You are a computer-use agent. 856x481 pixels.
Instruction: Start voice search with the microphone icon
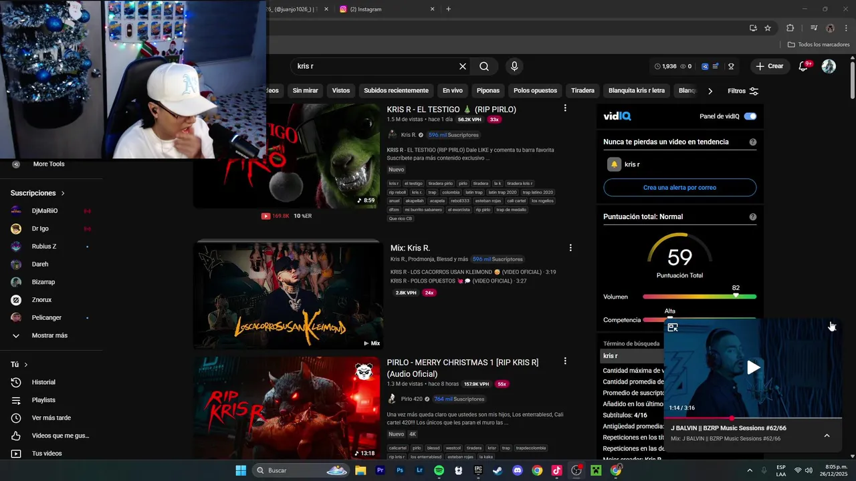tap(514, 66)
